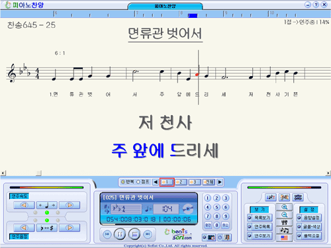This screenshot has height=248, width=331.
Task: Click the score scrollbar left arrow
Action: [3, 173]
